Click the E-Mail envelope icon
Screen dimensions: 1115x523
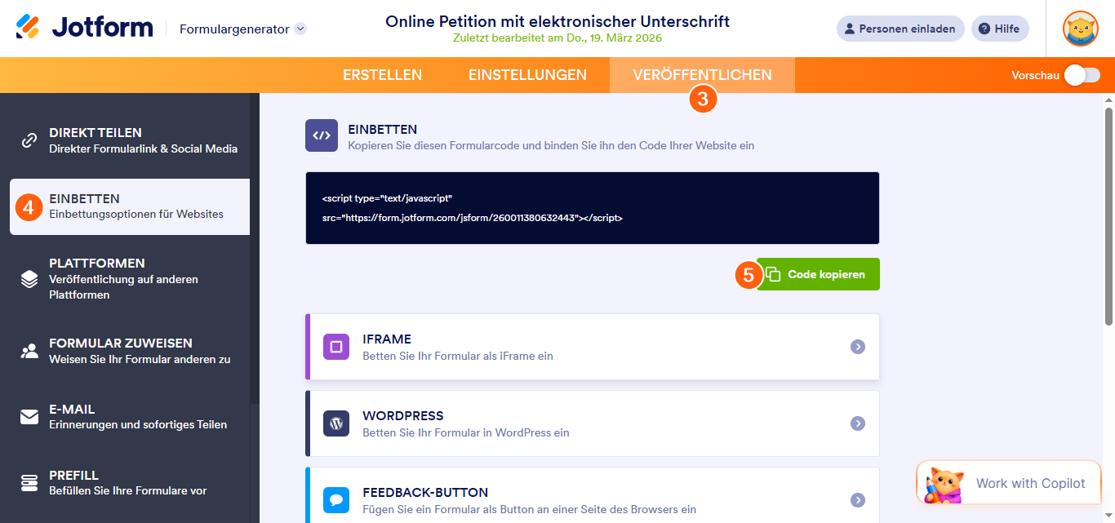pyautogui.click(x=29, y=416)
